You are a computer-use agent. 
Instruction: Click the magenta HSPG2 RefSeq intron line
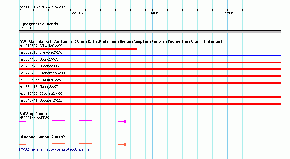point(71,121)
